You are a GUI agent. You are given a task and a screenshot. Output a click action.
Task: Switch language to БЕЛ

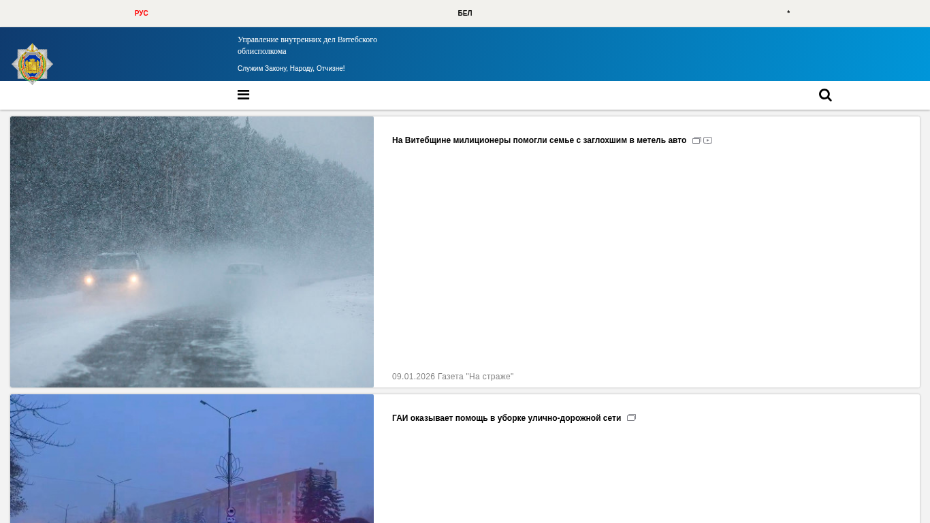point(465,14)
